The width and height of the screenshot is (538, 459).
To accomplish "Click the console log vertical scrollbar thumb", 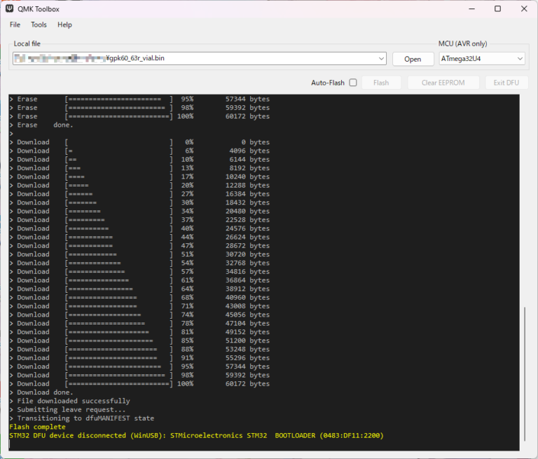I will click(525, 375).
